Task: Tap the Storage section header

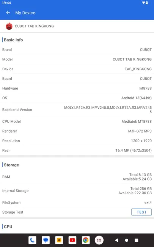Action: click(11, 165)
